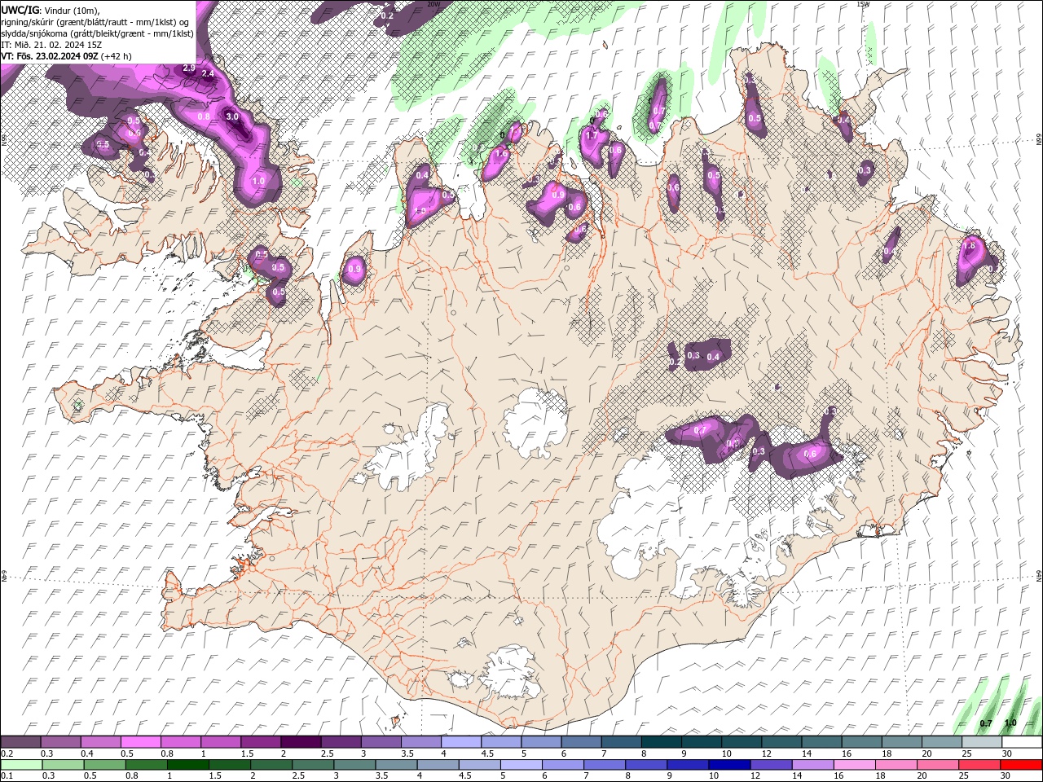
Task: Click the slydda/snjókoma legend description line
Action: pos(98,33)
